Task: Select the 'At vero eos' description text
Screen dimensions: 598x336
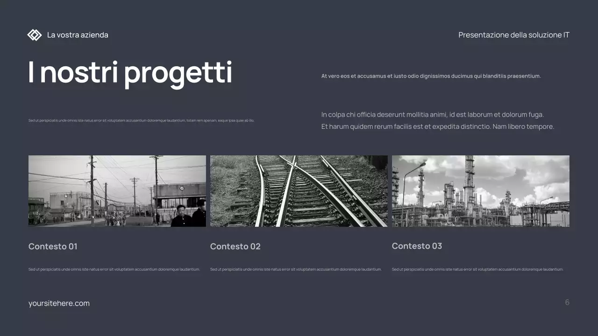Action: pyautogui.click(x=431, y=76)
